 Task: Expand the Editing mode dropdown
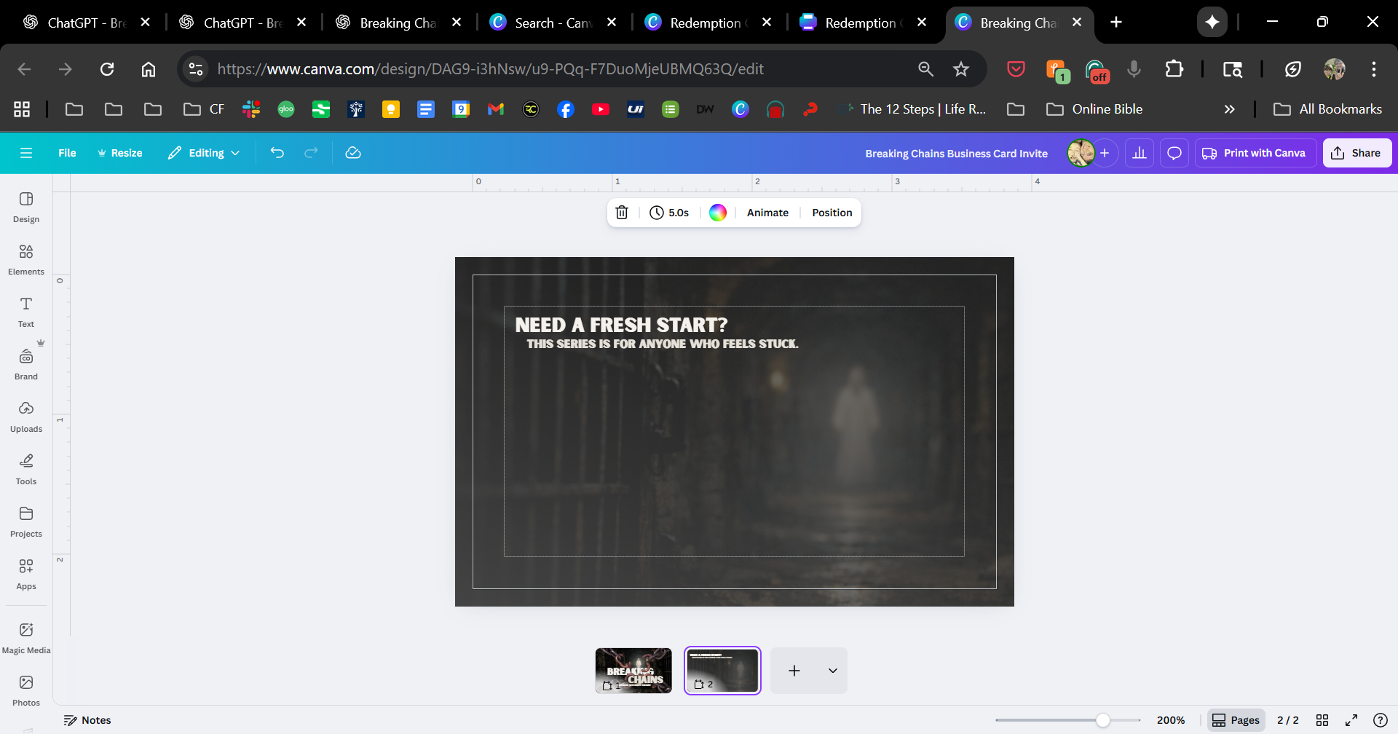tap(205, 153)
